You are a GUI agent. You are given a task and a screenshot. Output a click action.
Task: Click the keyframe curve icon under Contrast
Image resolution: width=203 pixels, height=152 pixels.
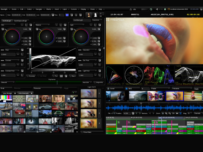pyautogui.click(x=22, y=65)
